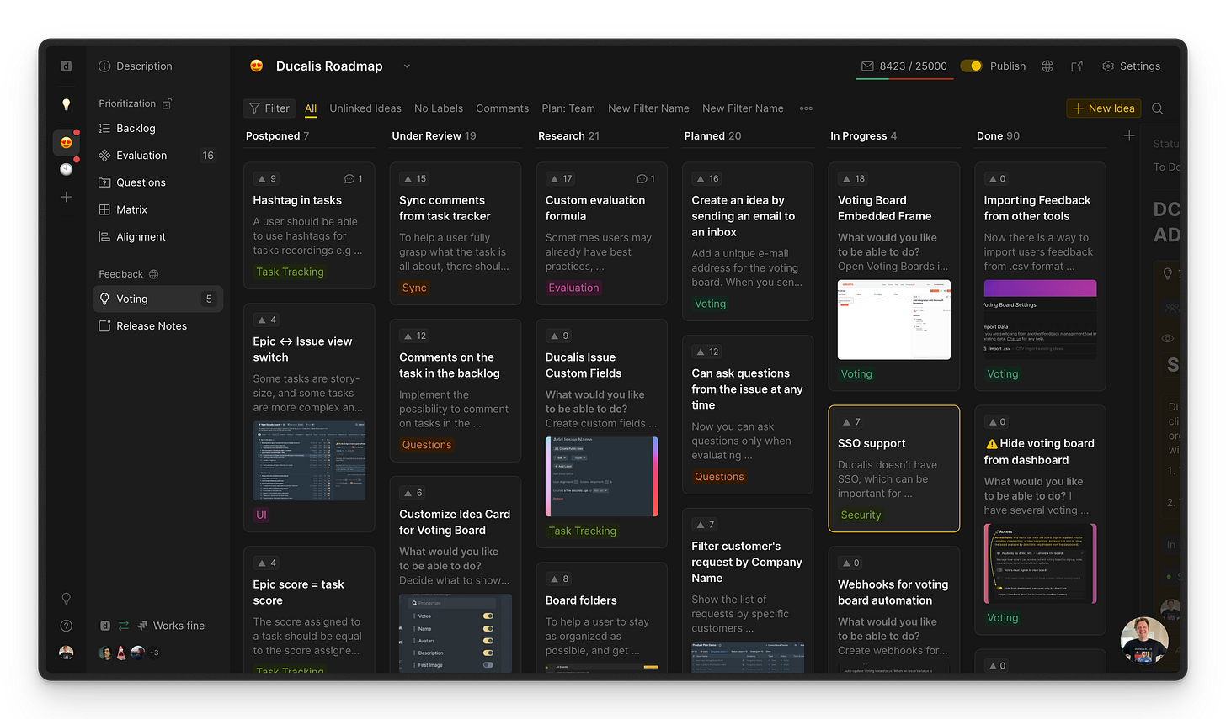Screen dimensions: 1226x719
Task: Toggle Avatars switch in Customize Idea Card image
Action: tap(488, 641)
